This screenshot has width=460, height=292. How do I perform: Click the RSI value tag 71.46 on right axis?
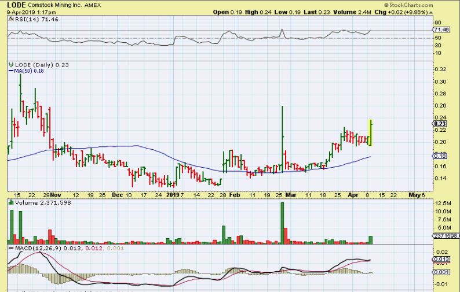441,29
